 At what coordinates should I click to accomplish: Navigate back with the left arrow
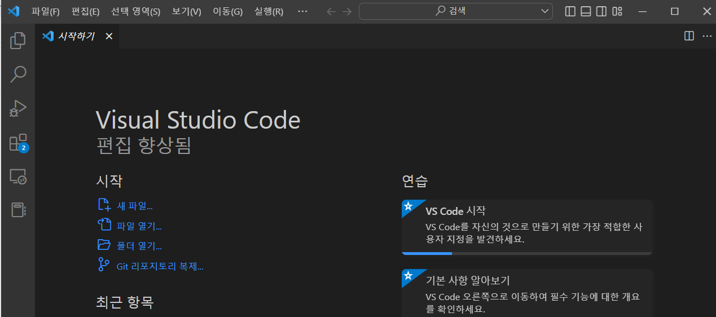(331, 11)
